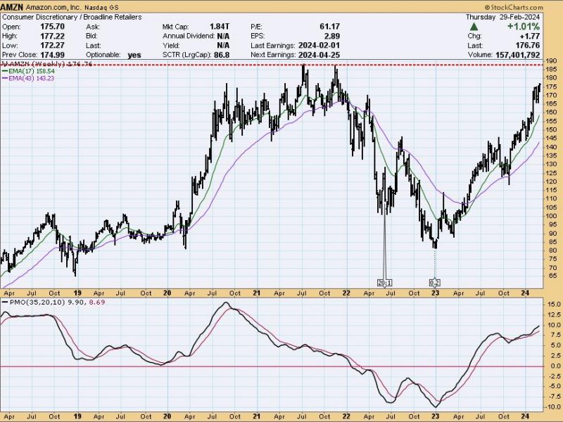Image resolution: width=563 pixels, height=422 pixels.
Task: Click the 20:1 stock split marker
Action: click(384, 283)
